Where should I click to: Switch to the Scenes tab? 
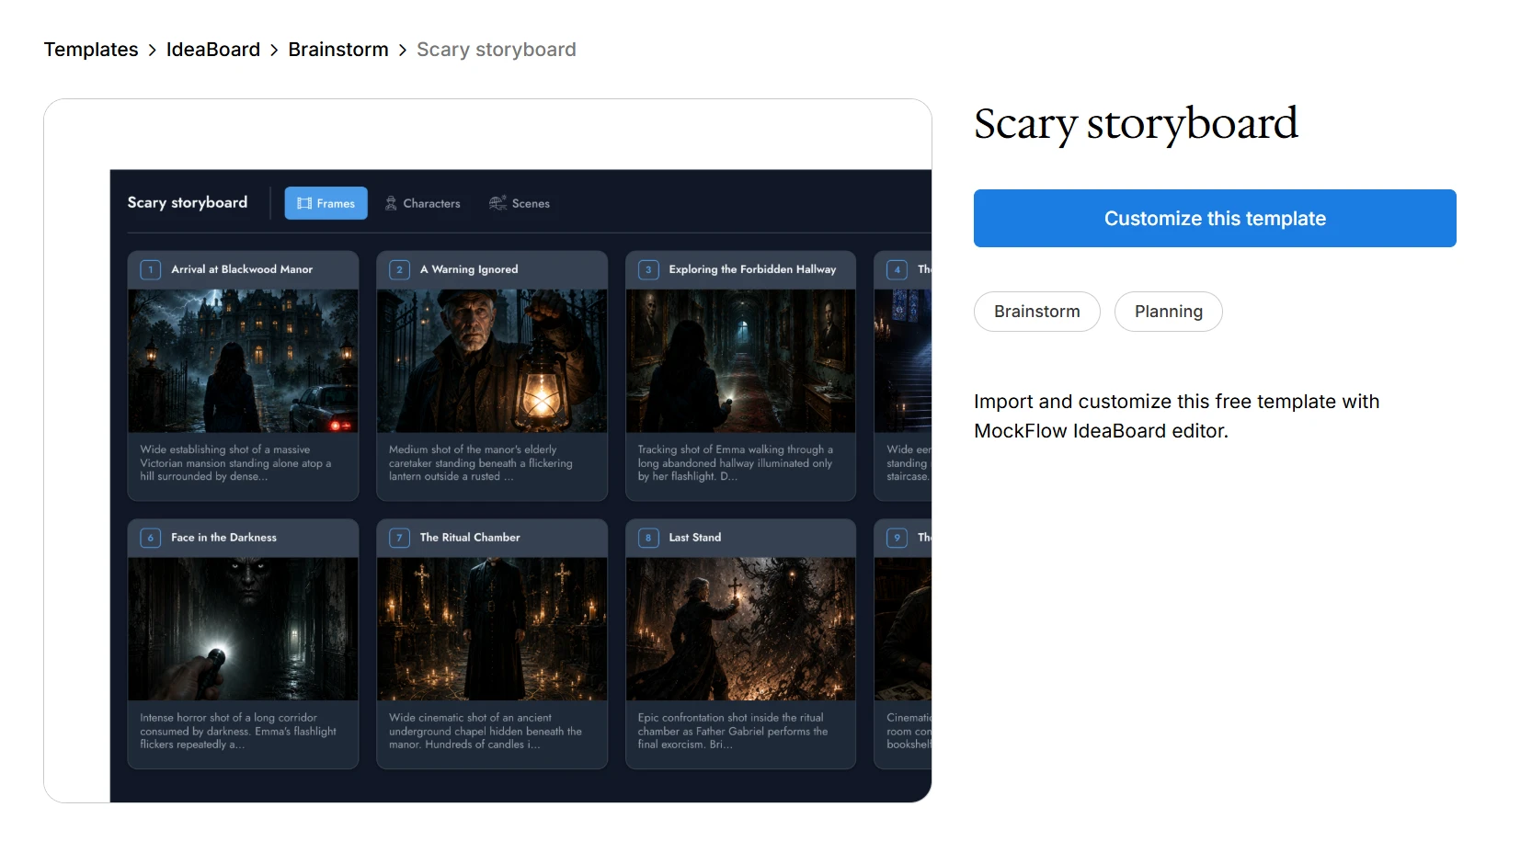point(520,203)
